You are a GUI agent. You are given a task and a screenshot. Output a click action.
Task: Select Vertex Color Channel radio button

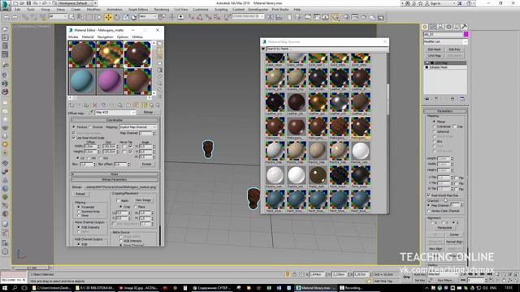[429, 211]
